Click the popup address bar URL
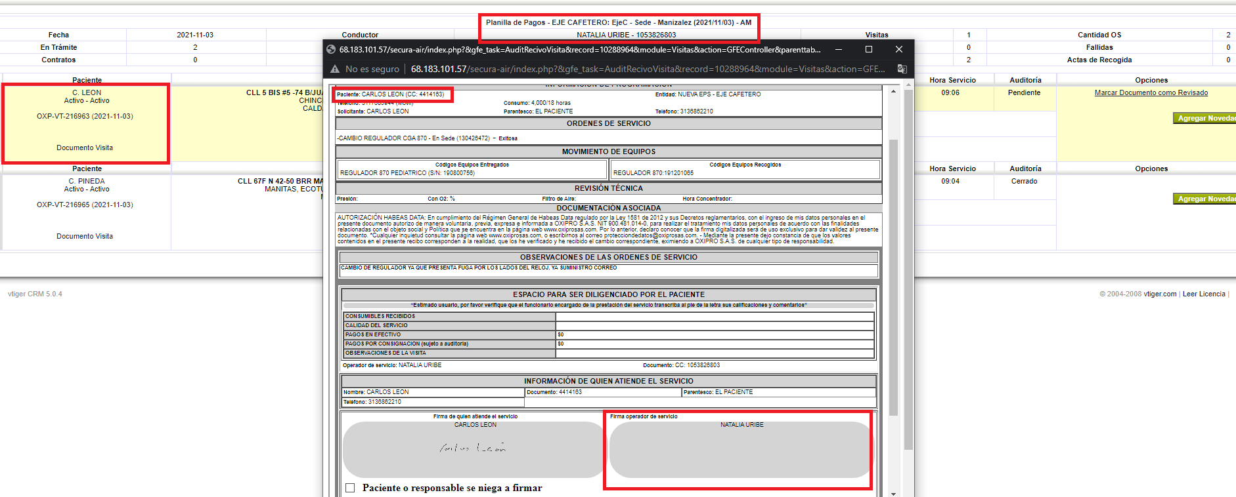This screenshot has width=1236, height=497. [648, 69]
